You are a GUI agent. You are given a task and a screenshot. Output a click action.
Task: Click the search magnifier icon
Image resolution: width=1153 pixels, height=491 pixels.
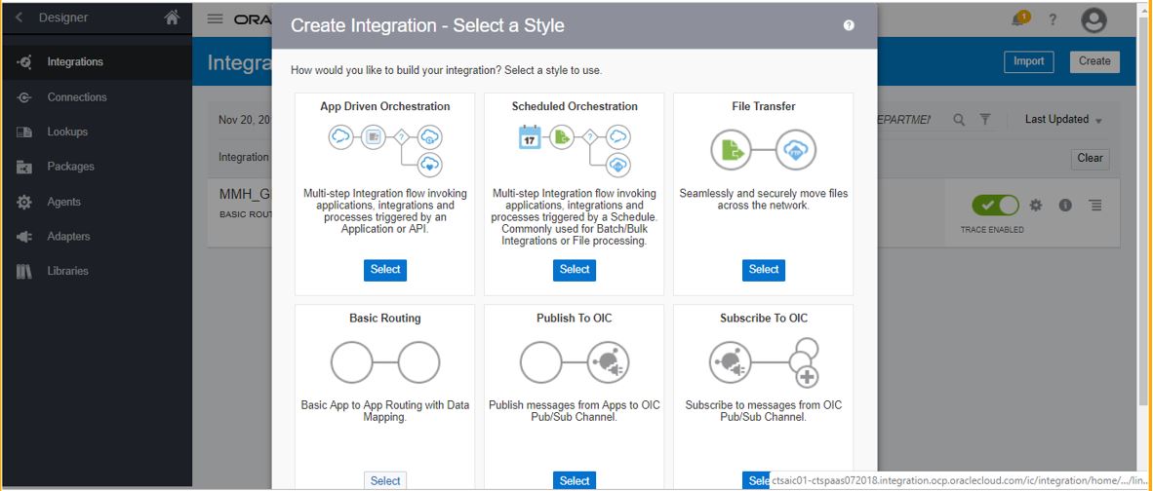pyautogui.click(x=959, y=120)
